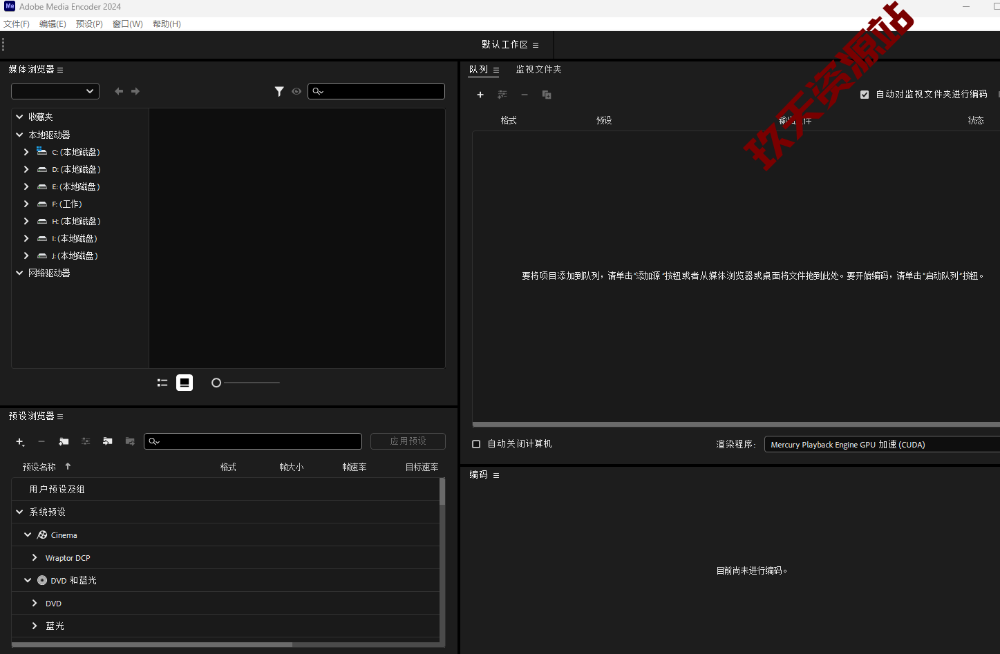
Task: Toggle 自动对监视文件夹进行编码 checkbox
Action: 865,95
